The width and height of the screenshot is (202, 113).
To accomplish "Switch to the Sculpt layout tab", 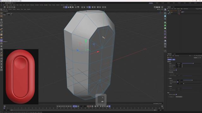I will coord(163,3).
